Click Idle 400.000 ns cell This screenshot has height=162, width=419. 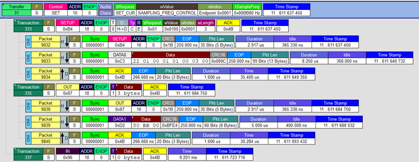click(297, 122)
